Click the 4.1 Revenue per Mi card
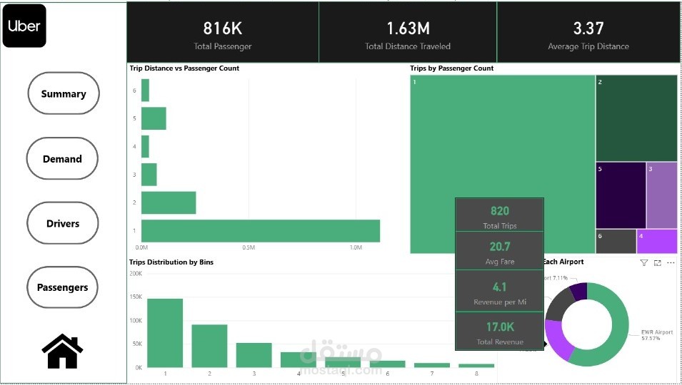 coord(499,292)
